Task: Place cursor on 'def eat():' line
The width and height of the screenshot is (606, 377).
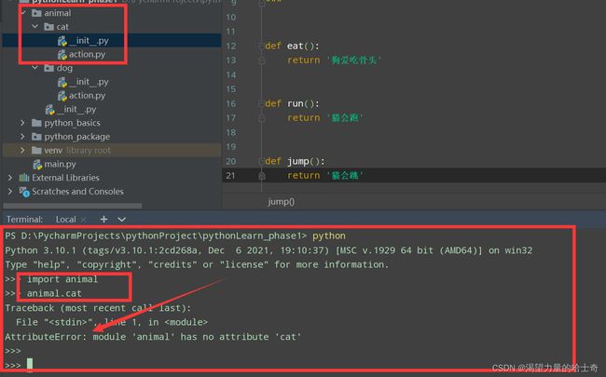Action: [x=292, y=46]
